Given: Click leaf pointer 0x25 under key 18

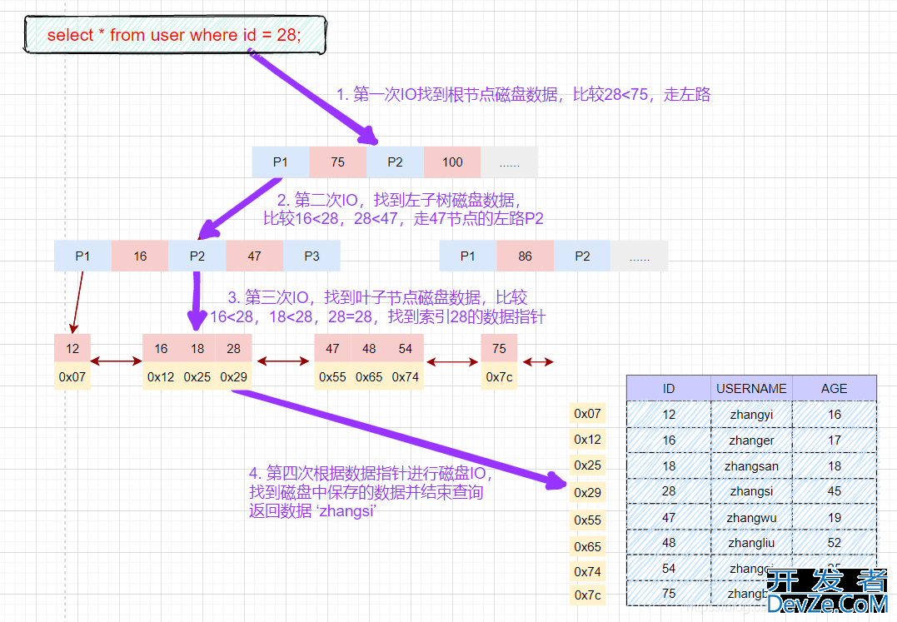Looking at the screenshot, I should coord(197,376).
